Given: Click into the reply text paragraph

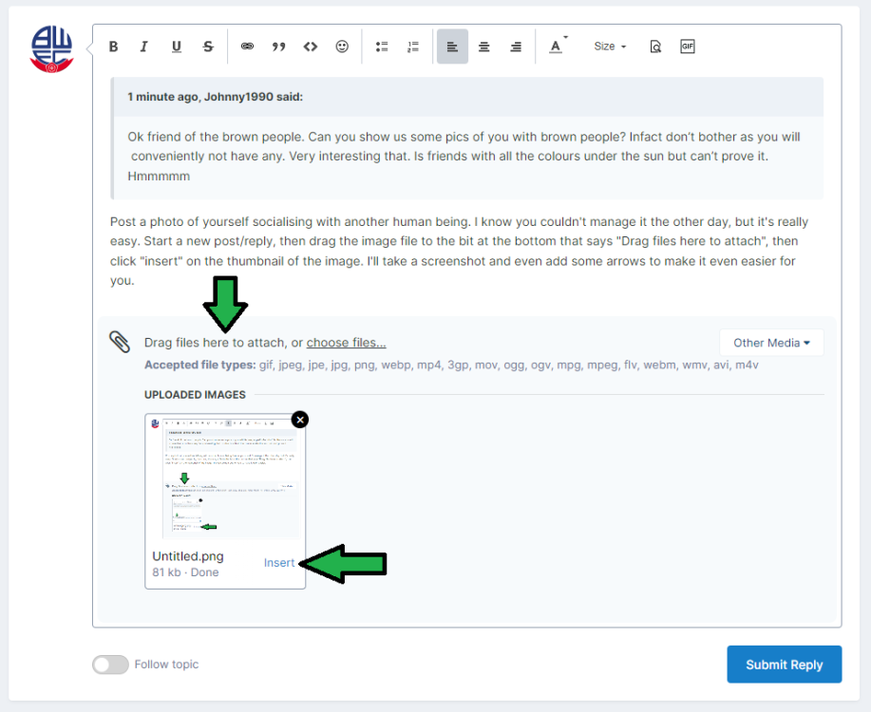Looking at the screenshot, I should [459, 251].
